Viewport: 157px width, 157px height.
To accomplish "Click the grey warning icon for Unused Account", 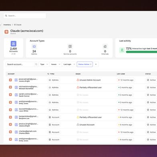I will [x=78, y=125].
